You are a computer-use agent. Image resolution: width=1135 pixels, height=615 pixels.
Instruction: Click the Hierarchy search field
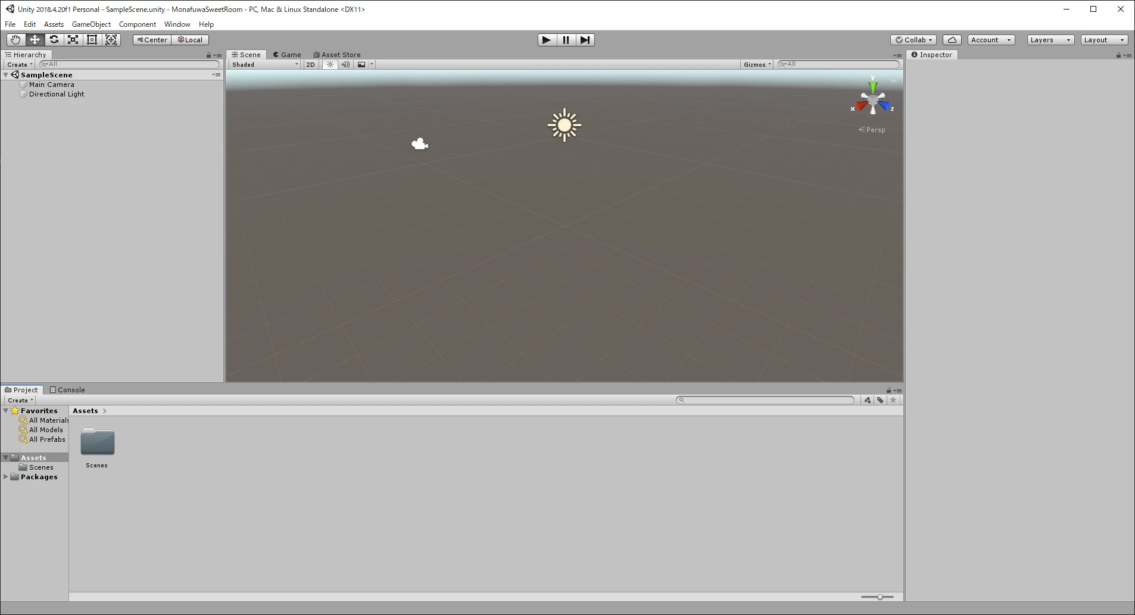(x=129, y=64)
